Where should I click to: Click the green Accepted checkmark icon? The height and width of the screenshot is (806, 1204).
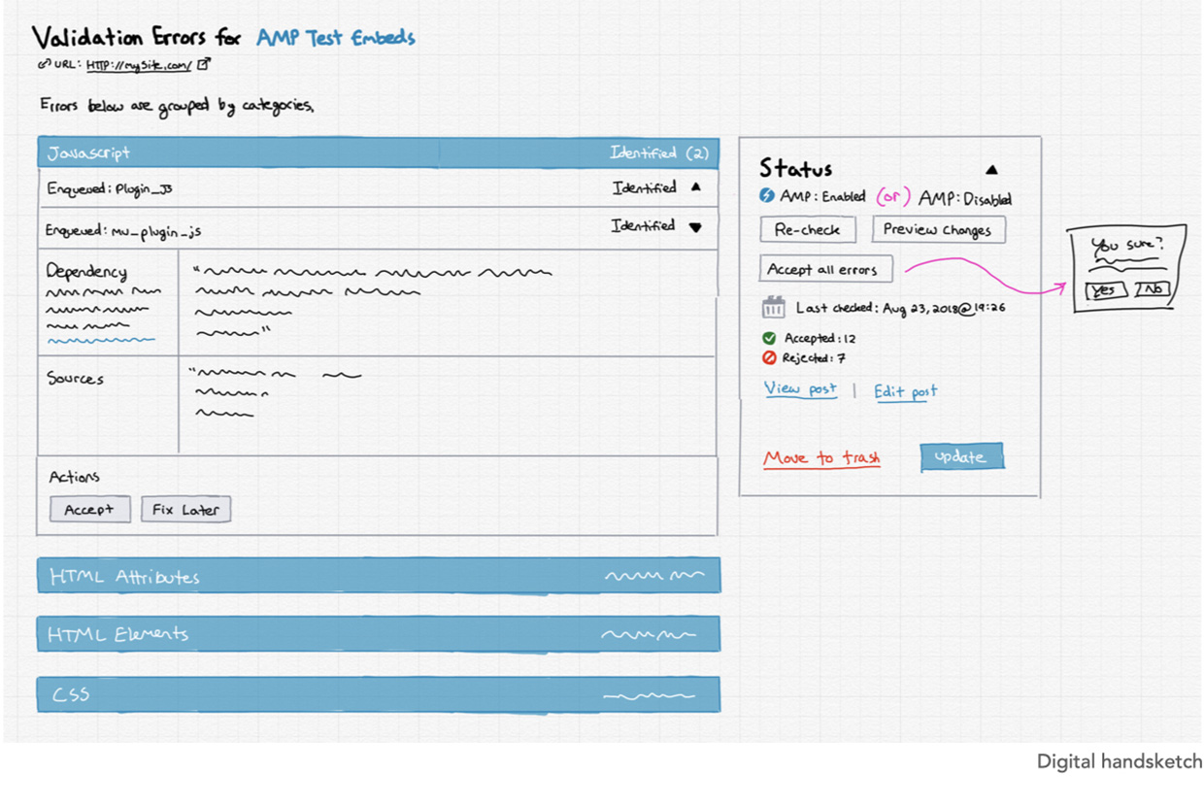(x=769, y=338)
